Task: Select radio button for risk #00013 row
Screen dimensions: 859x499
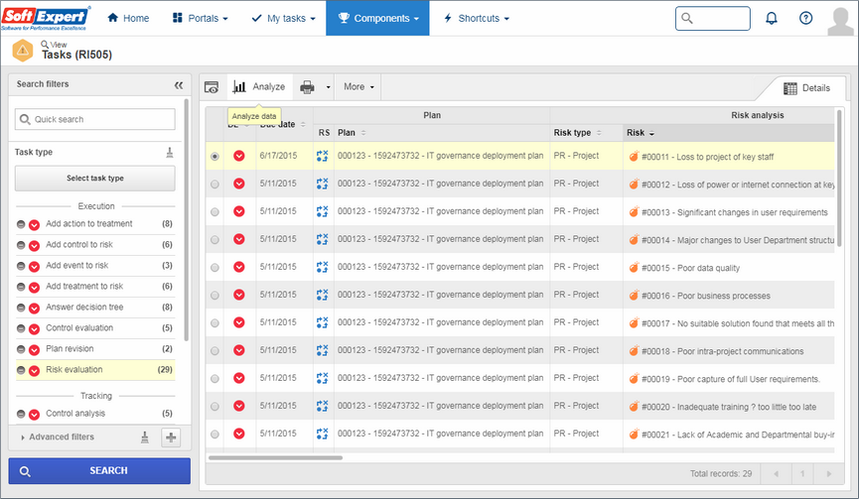Action: point(215,211)
